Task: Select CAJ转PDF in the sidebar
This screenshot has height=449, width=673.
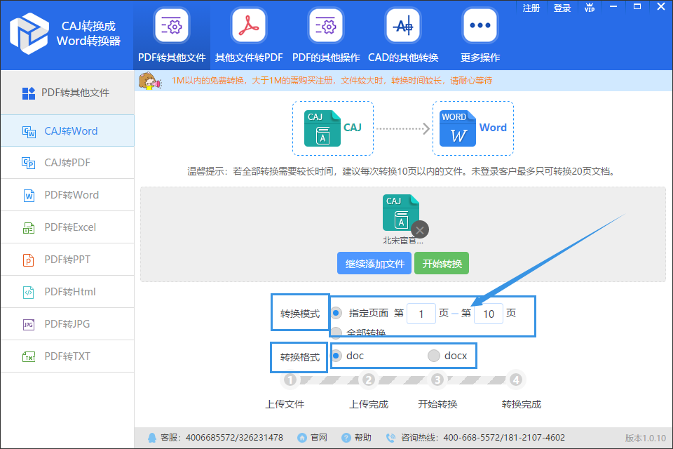Action: 67,163
